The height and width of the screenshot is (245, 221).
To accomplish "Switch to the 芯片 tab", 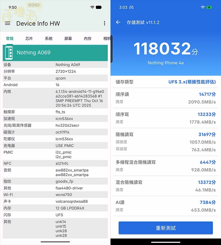I will (29, 38).
